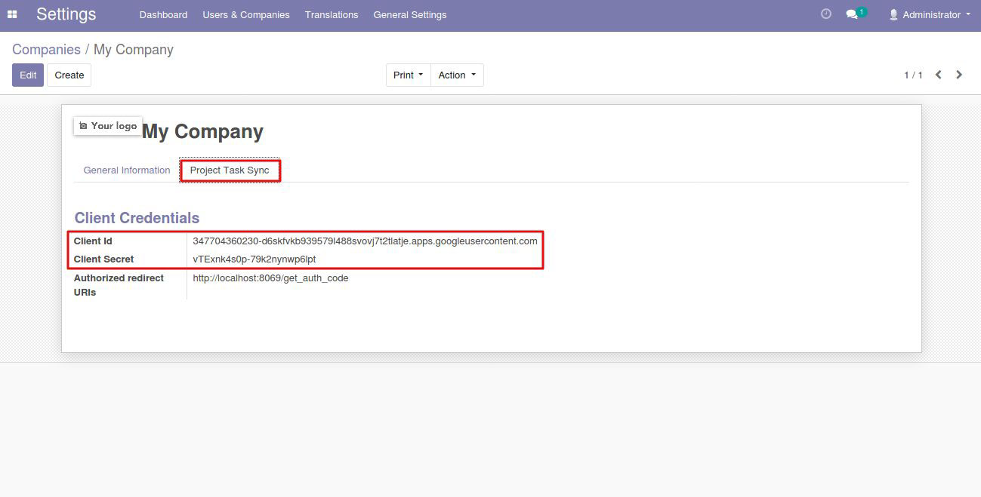Viewport: 981px width, 497px height.
Task: Open the Translations menu
Action: 332,14
